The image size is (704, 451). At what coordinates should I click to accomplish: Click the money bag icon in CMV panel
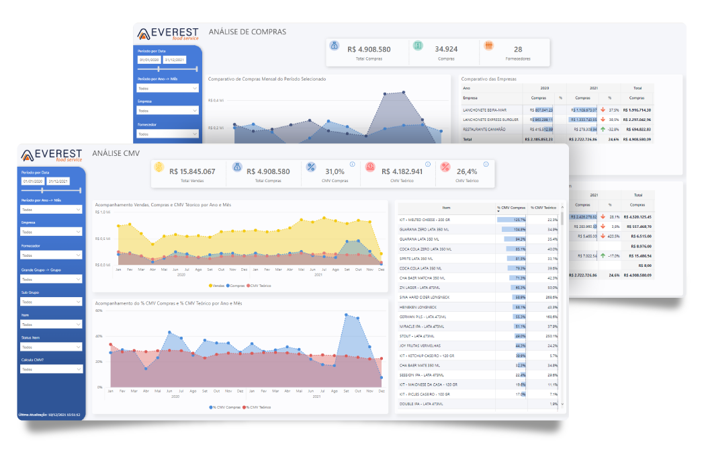[237, 167]
